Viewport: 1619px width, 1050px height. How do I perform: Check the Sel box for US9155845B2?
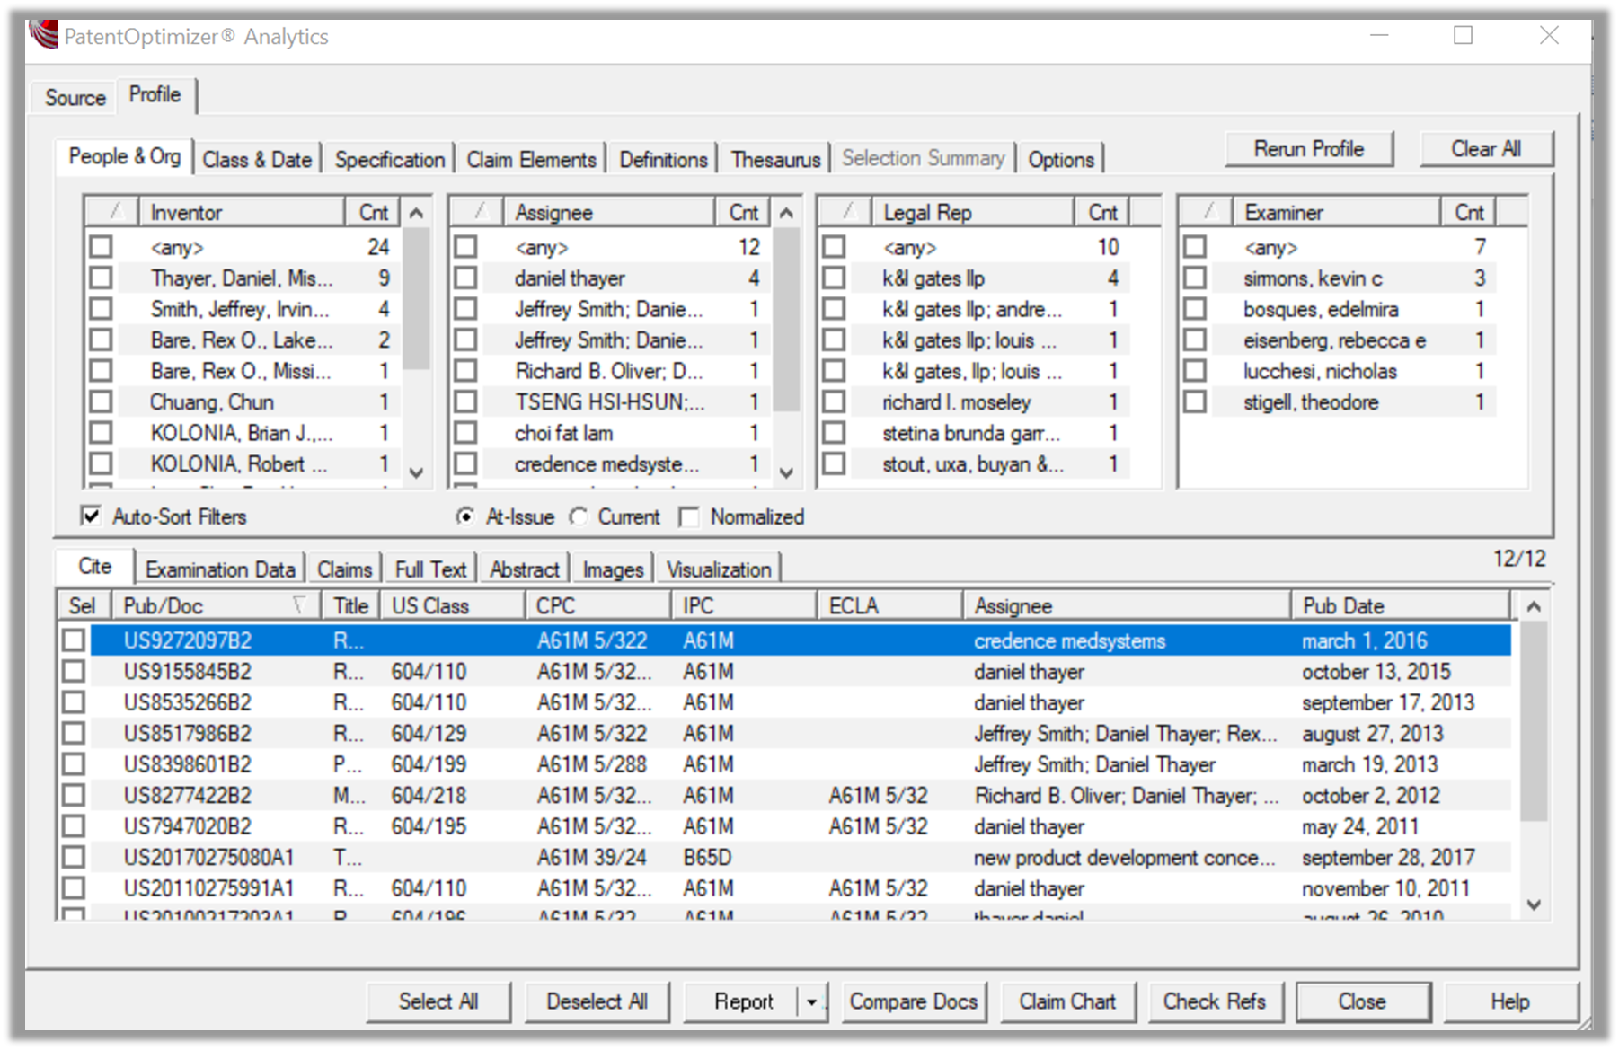(x=74, y=671)
